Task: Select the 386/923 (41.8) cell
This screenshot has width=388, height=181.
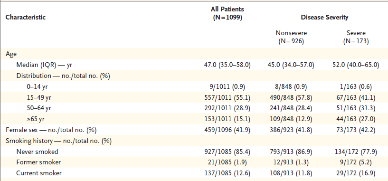Action: tap(291, 130)
